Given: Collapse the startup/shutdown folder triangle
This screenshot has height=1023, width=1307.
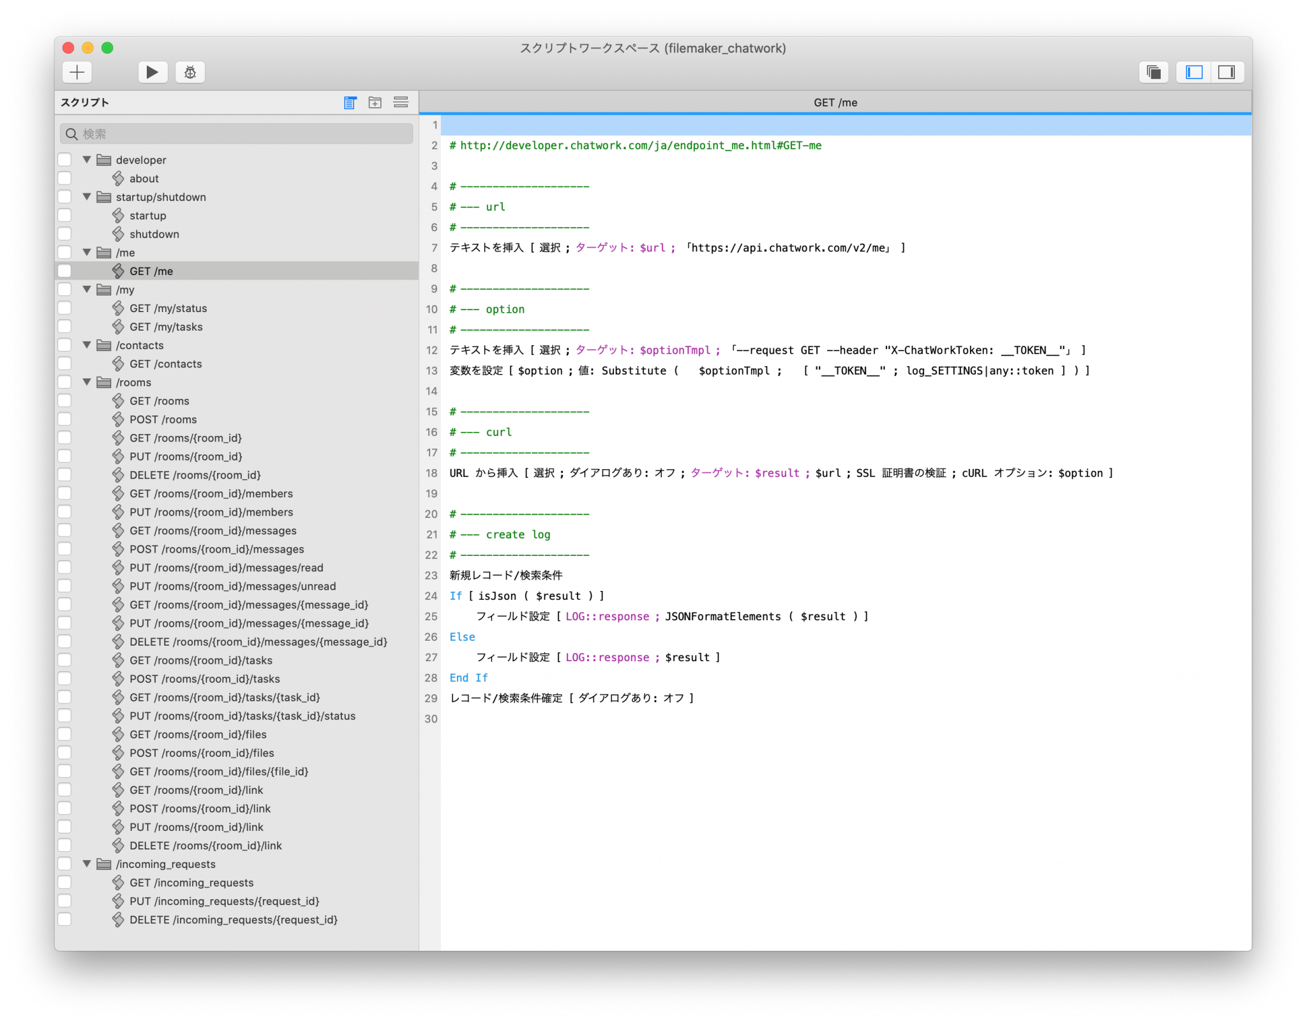Looking at the screenshot, I should tap(87, 197).
